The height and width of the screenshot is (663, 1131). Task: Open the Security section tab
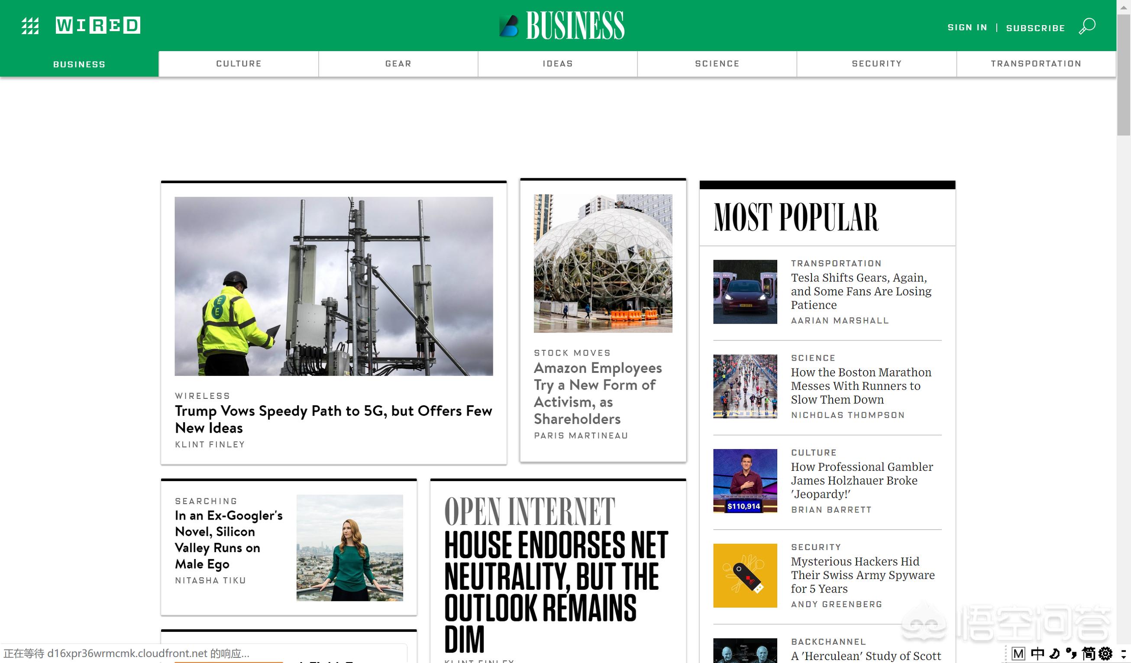pyautogui.click(x=876, y=64)
